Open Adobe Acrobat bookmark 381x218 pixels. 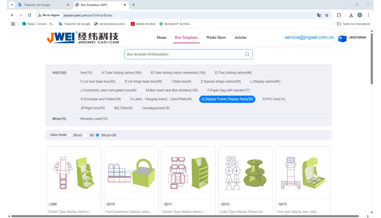pyautogui.click(x=143, y=24)
